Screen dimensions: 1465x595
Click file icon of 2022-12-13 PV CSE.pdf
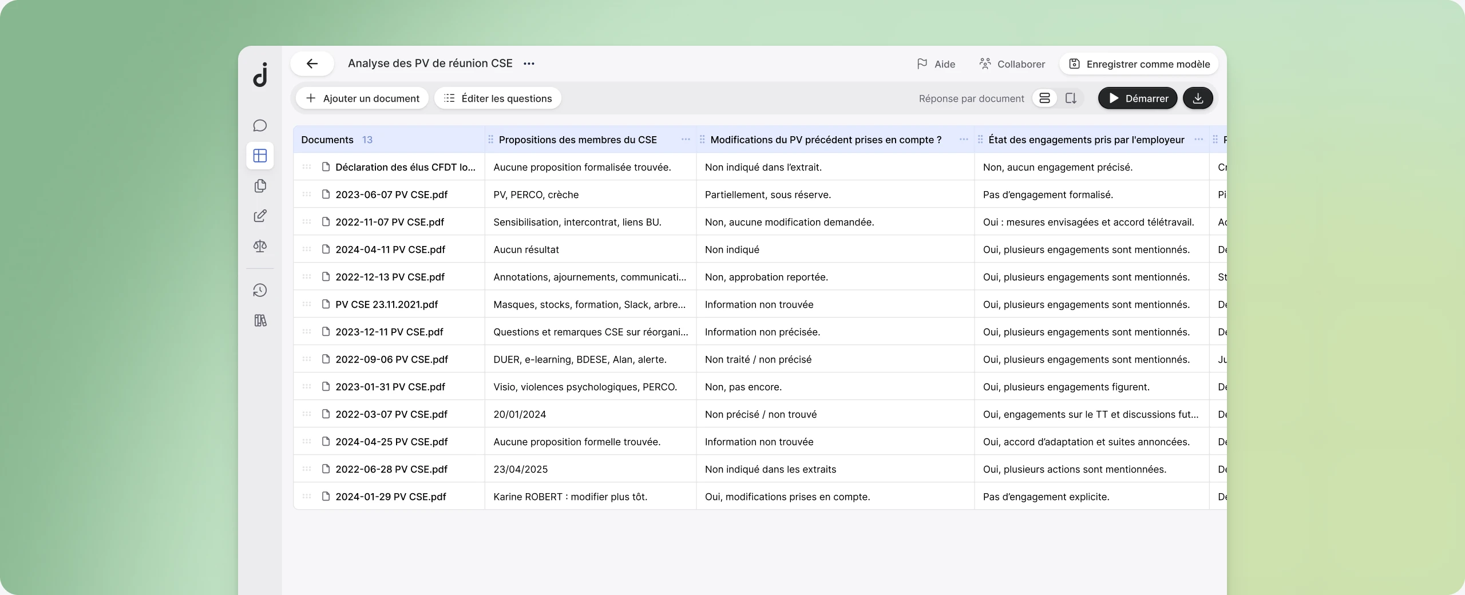click(x=326, y=277)
